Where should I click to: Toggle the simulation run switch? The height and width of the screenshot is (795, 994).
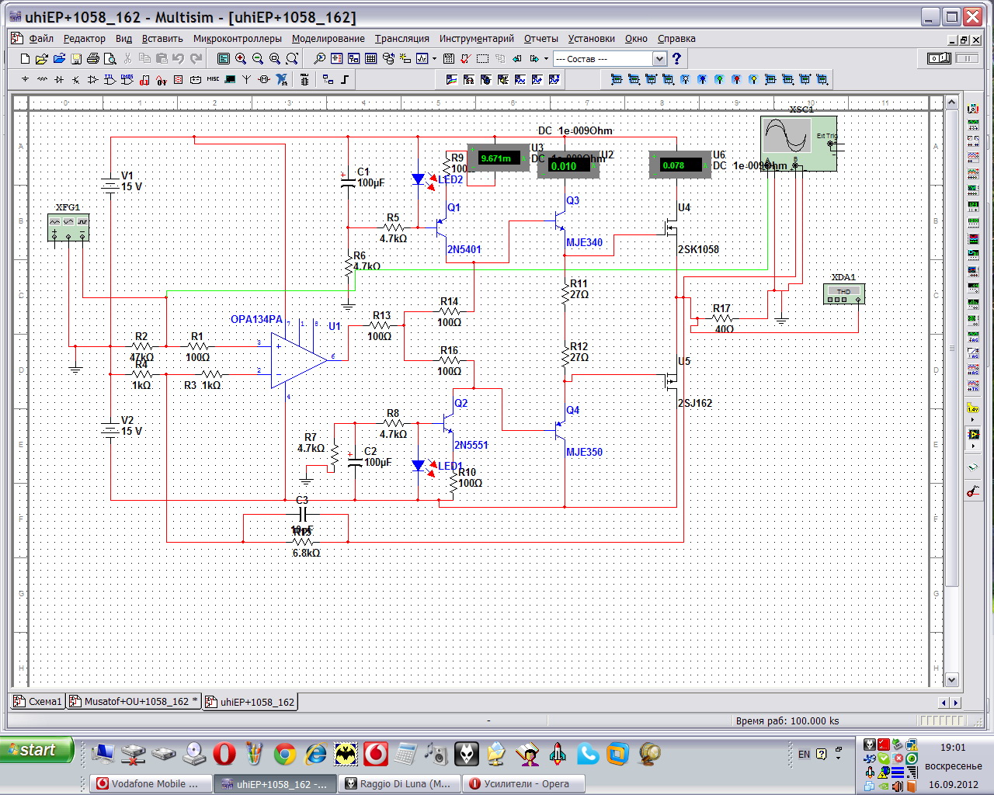point(939,58)
